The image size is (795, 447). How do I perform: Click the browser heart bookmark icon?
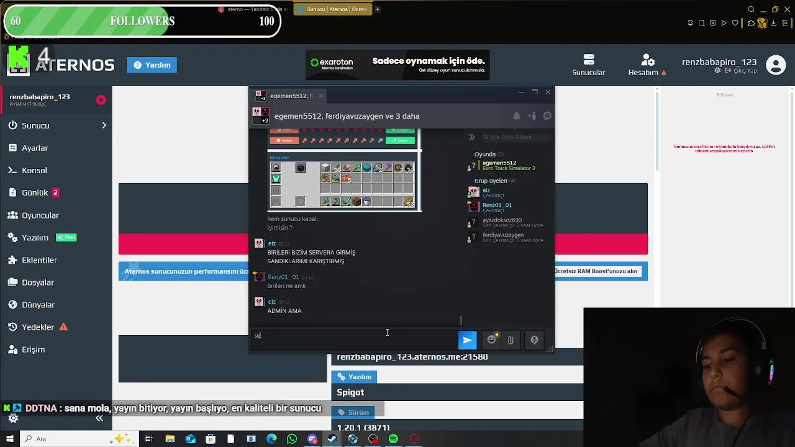point(735,23)
